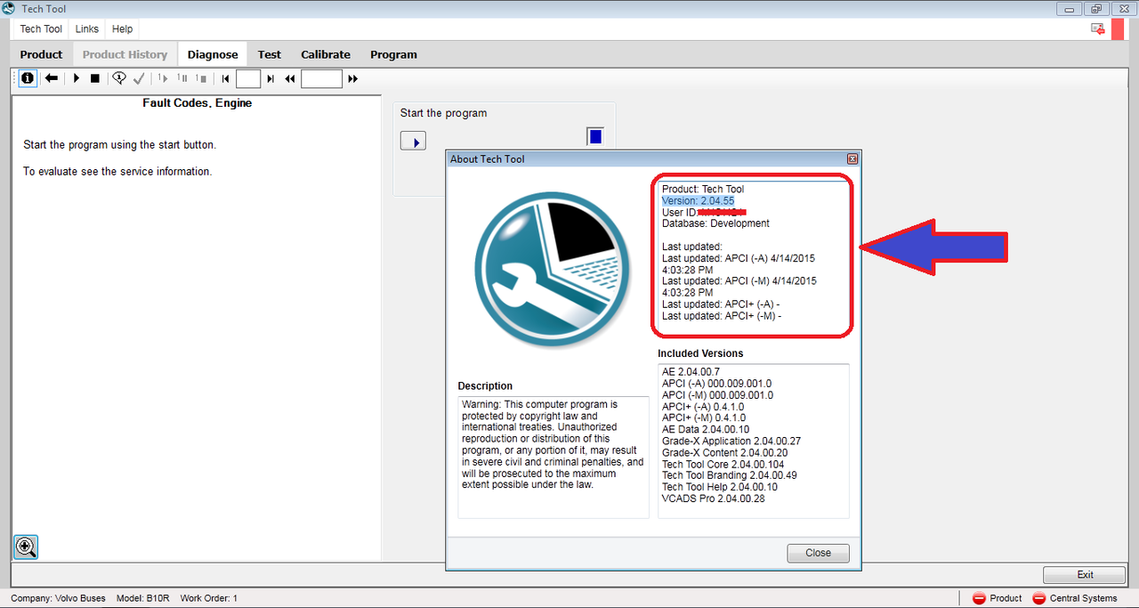This screenshot has height=608, width=1139.
Task: Click 'Tech Tool Core 2.04.00.104' entry
Action: pos(723,464)
